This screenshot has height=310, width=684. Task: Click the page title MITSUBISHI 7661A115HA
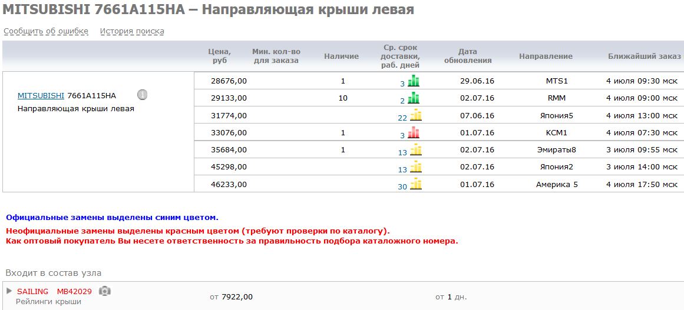coord(208,9)
